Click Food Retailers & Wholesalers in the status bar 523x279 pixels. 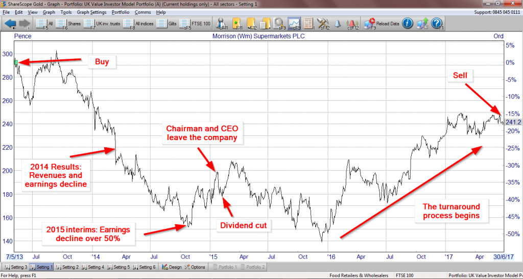[x=359, y=275]
